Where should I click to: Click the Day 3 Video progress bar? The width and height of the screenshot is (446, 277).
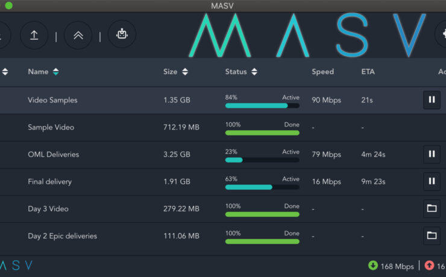262,214
